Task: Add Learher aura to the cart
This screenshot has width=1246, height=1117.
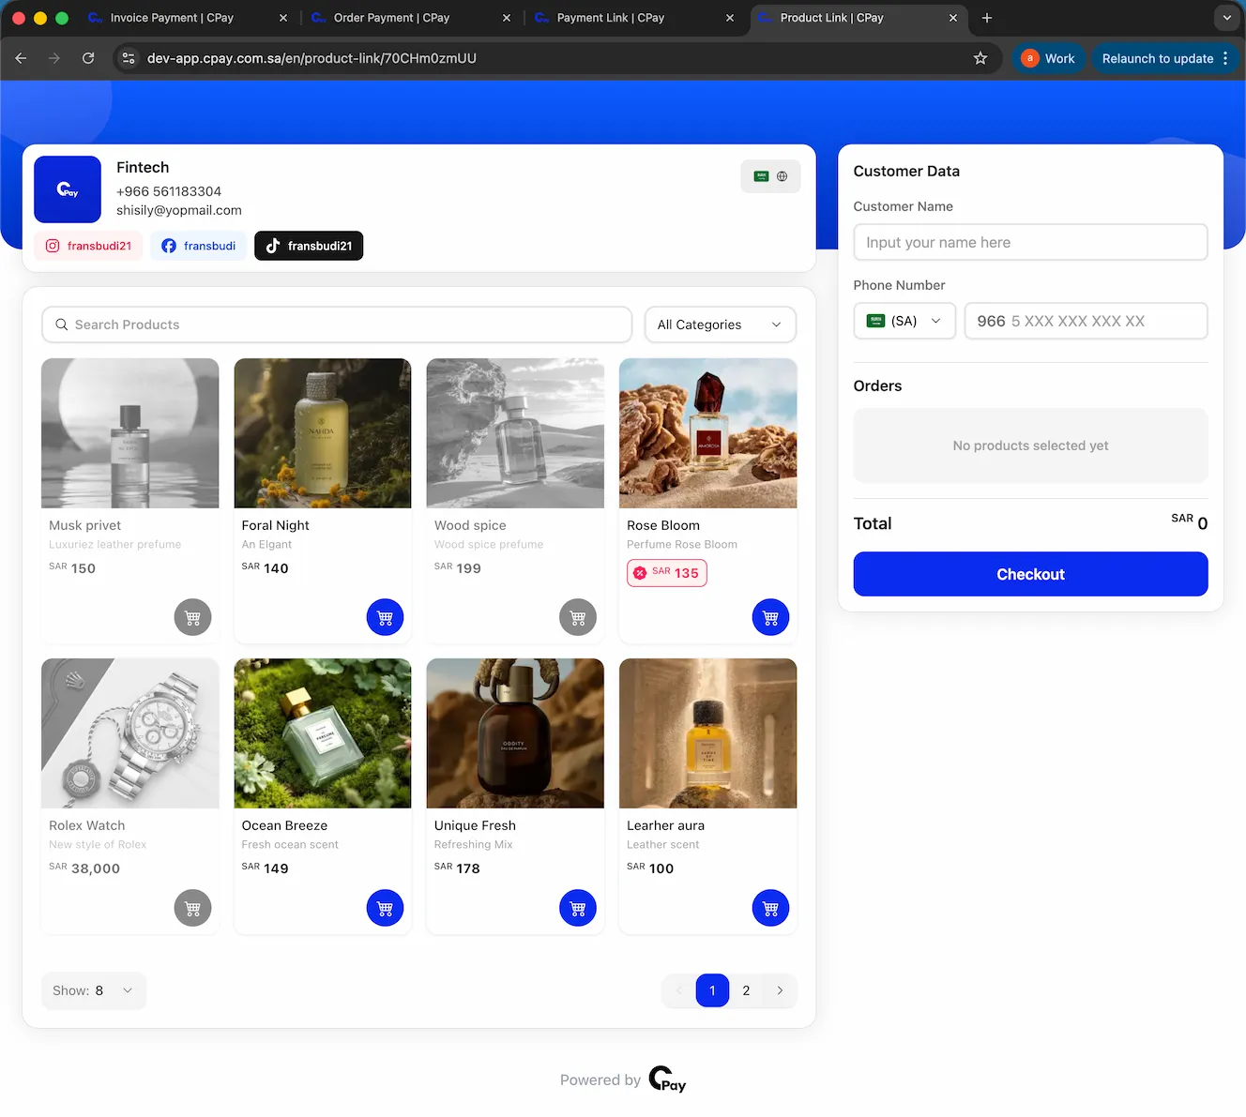Action: tap(770, 908)
